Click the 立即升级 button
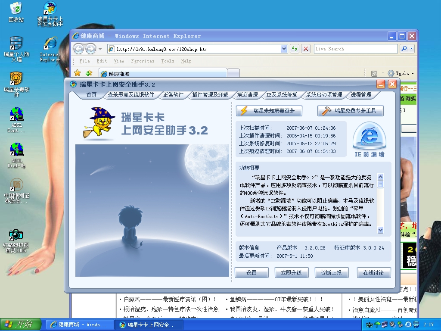The image size is (441, 331). pyautogui.click(x=292, y=272)
